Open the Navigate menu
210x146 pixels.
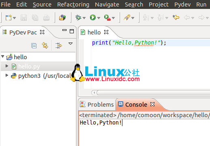(107, 4)
